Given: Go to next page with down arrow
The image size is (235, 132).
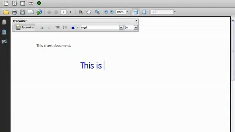Looking at the screenshot, I should [x=56, y=12].
